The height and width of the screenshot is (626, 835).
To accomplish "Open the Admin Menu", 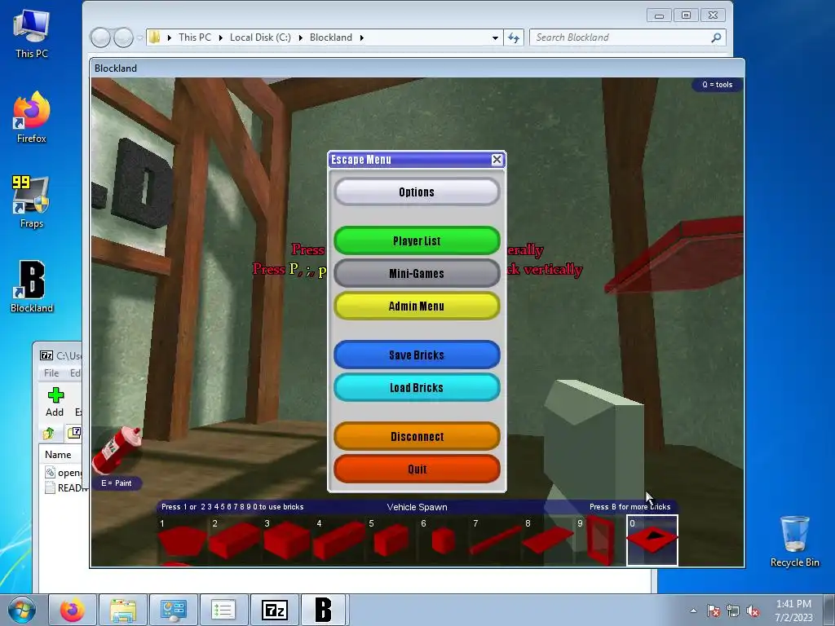I will pyautogui.click(x=417, y=306).
